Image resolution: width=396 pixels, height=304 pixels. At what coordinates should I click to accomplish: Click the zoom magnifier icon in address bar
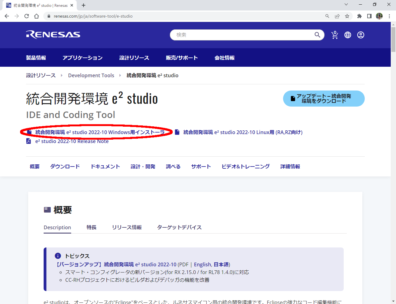coord(327,16)
